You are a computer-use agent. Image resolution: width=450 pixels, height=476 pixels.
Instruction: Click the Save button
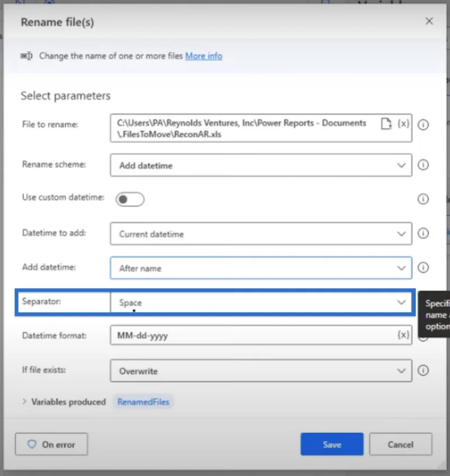[x=332, y=444]
